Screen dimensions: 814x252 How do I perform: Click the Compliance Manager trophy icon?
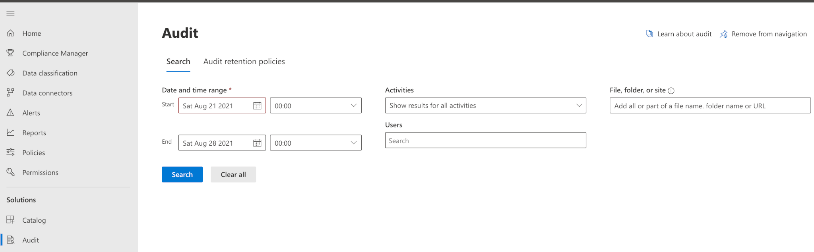click(11, 53)
